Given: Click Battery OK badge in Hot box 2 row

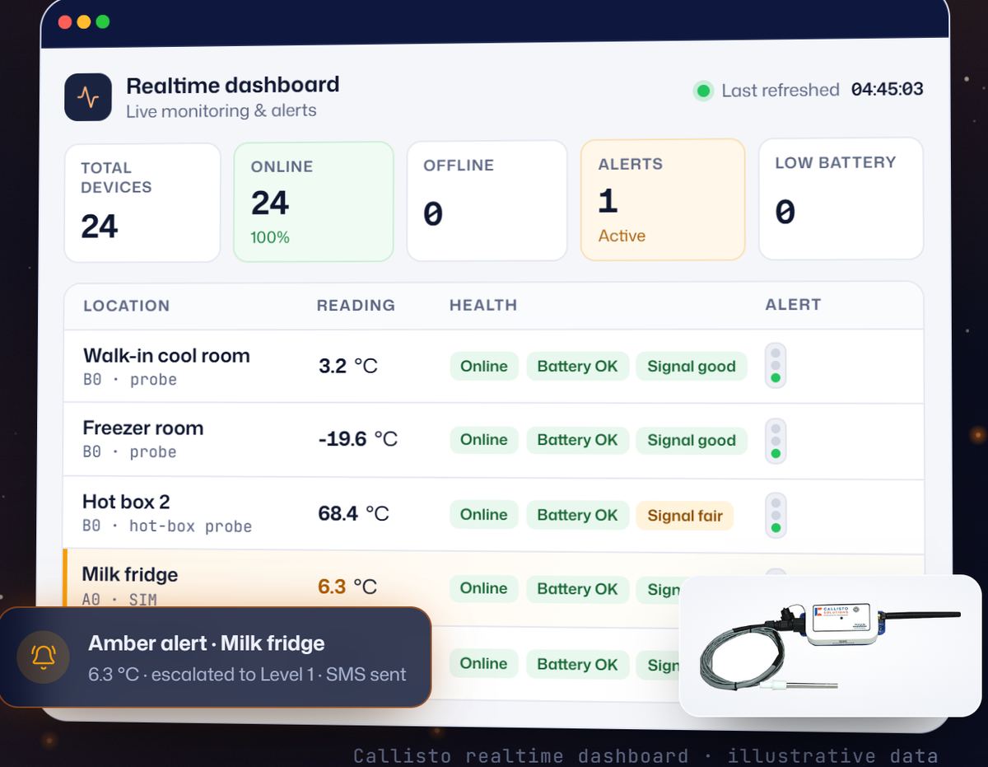Looking at the screenshot, I should coord(577,515).
